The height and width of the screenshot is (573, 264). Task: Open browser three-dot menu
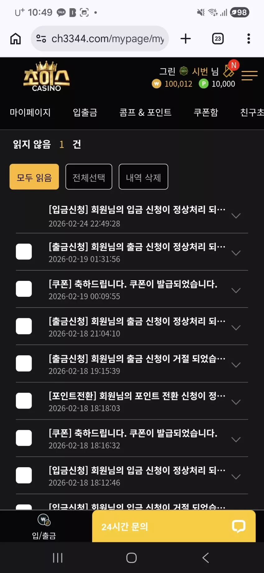tap(248, 39)
